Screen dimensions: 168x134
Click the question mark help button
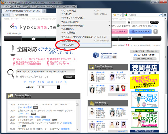click(x=155, y=32)
